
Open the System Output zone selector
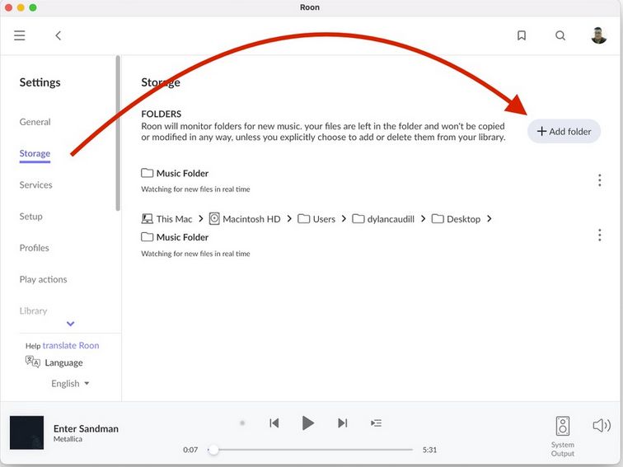(563, 437)
